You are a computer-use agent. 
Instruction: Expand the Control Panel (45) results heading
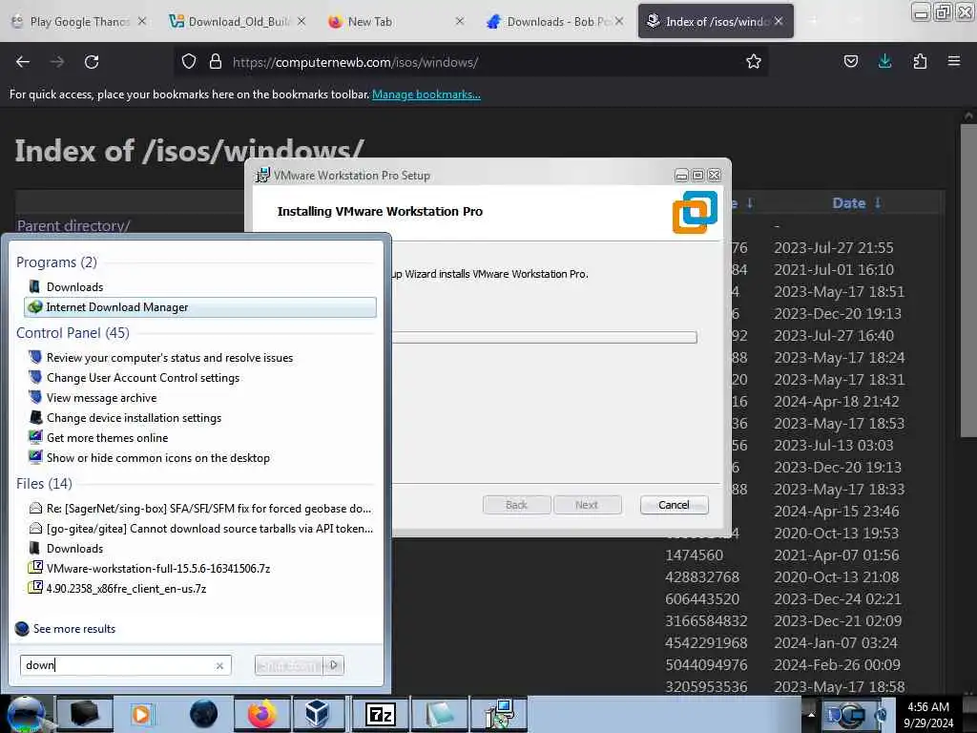coord(73,333)
